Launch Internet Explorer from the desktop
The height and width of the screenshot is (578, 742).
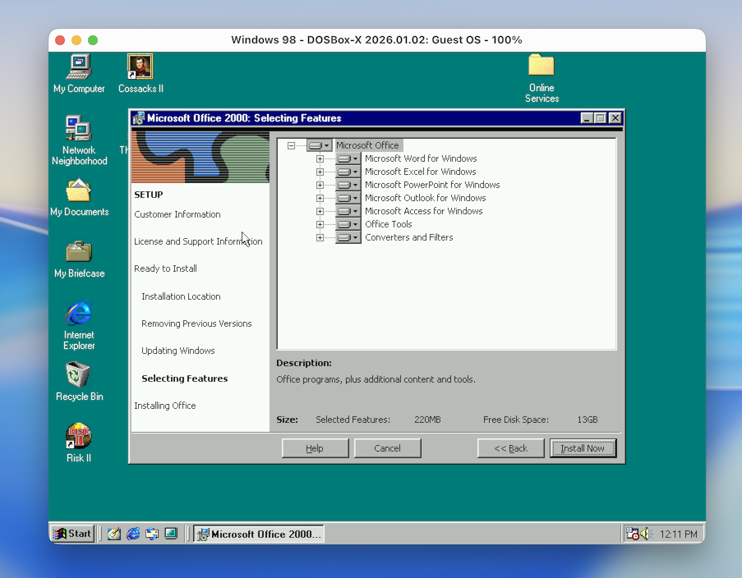[79, 325]
